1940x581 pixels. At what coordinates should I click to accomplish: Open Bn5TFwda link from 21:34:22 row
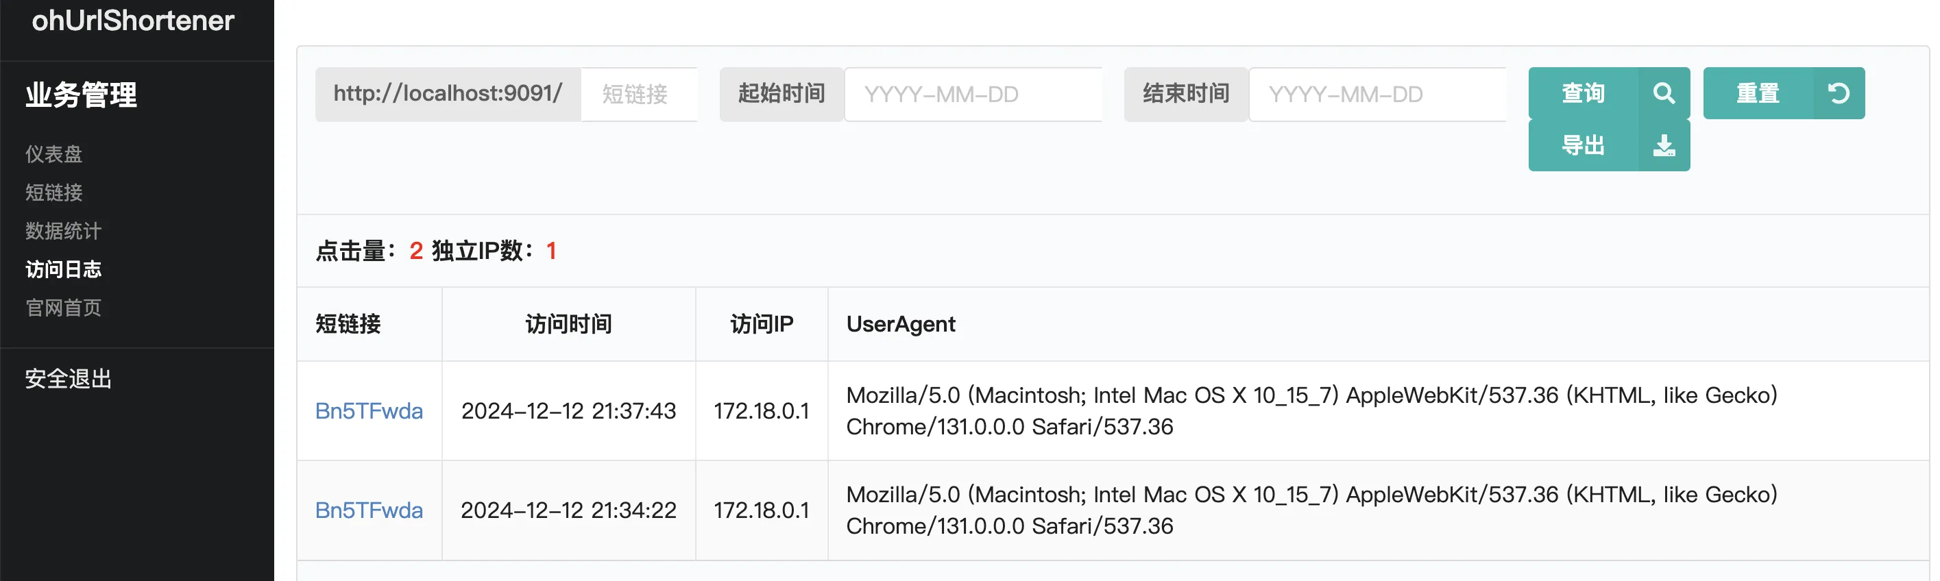coord(369,510)
